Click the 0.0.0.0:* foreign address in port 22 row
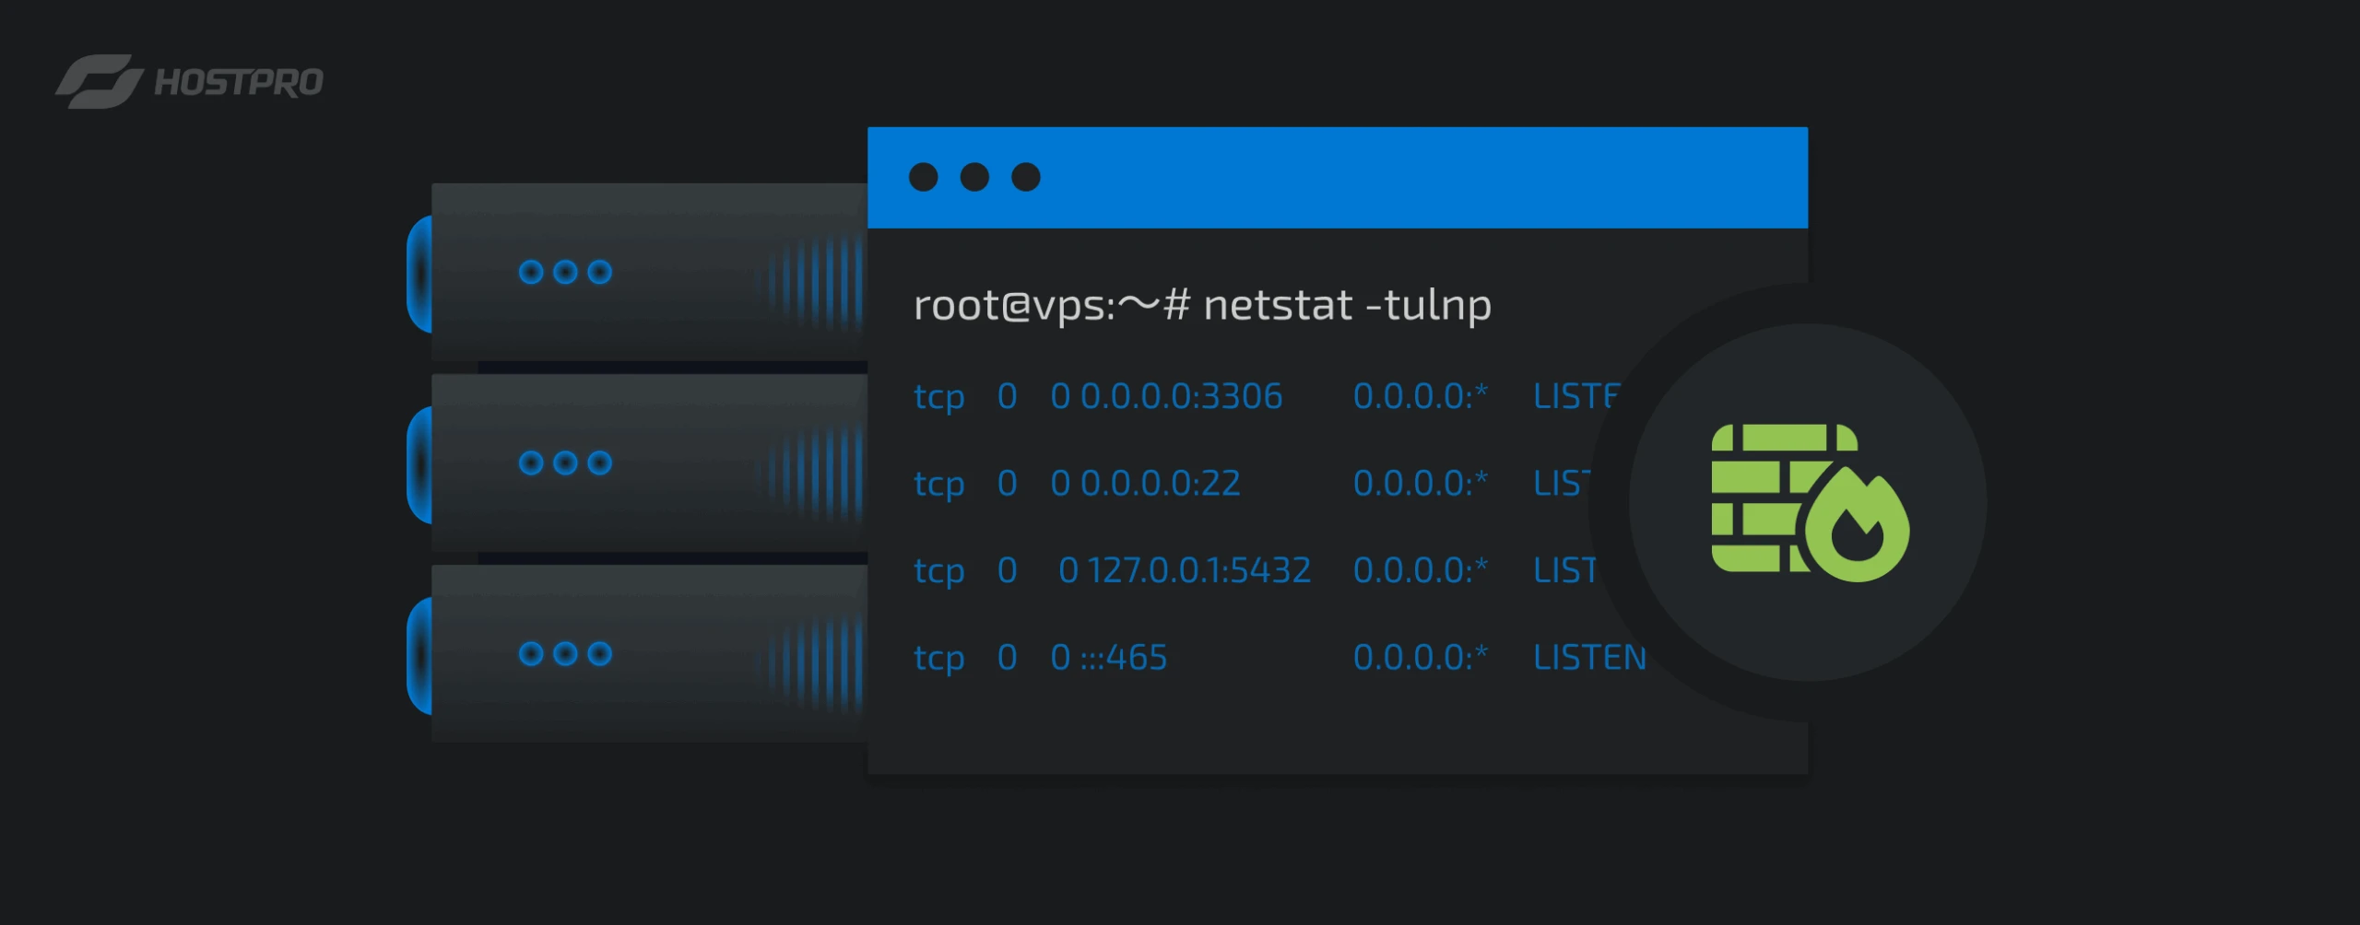 [x=1420, y=484]
